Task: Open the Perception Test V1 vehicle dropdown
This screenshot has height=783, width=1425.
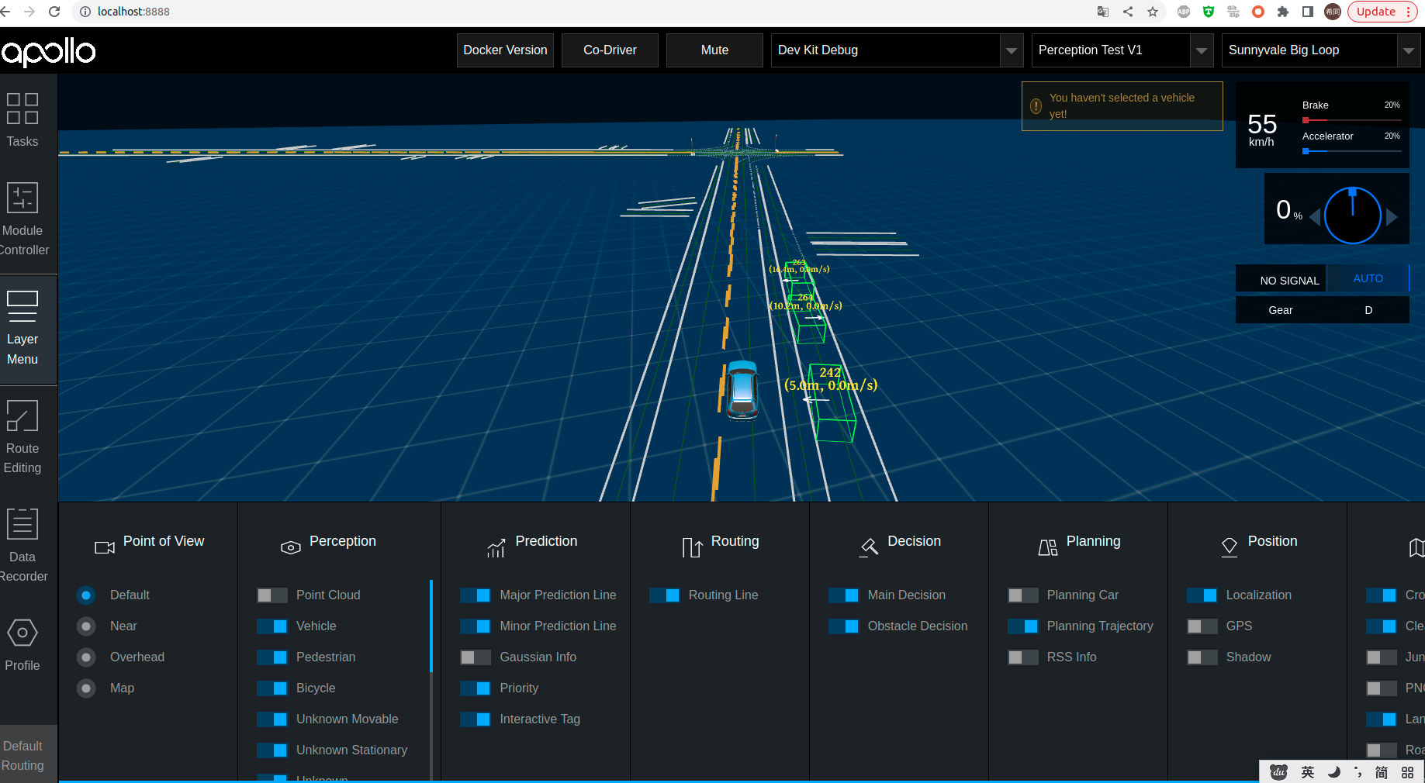Action: pyautogui.click(x=1122, y=50)
